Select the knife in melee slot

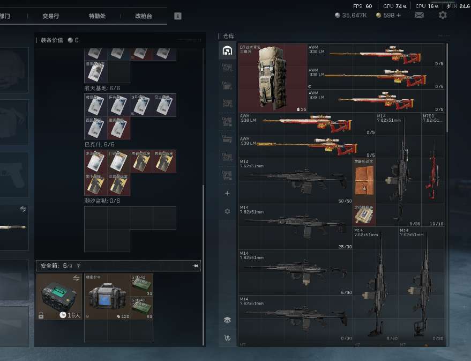pyautogui.click(x=13, y=227)
